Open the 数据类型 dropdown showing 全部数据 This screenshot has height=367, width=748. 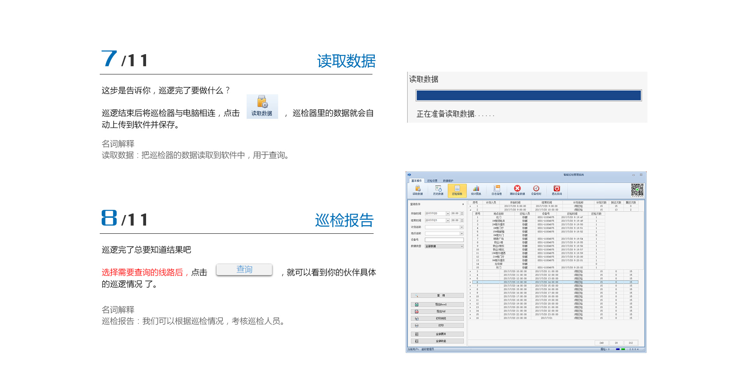point(462,246)
